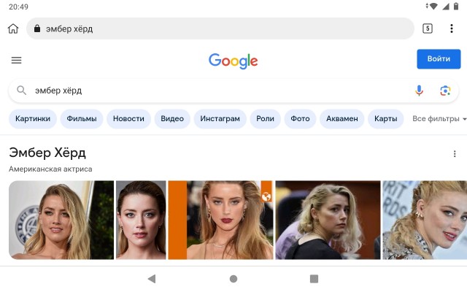This screenshot has width=467, height=292.
Task: Select the Видео filter chip
Action: coord(172,118)
